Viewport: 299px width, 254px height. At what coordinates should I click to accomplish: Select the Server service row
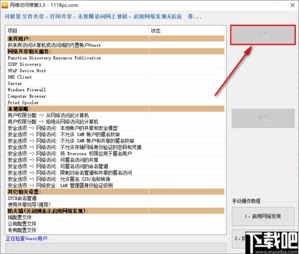point(116,83)
